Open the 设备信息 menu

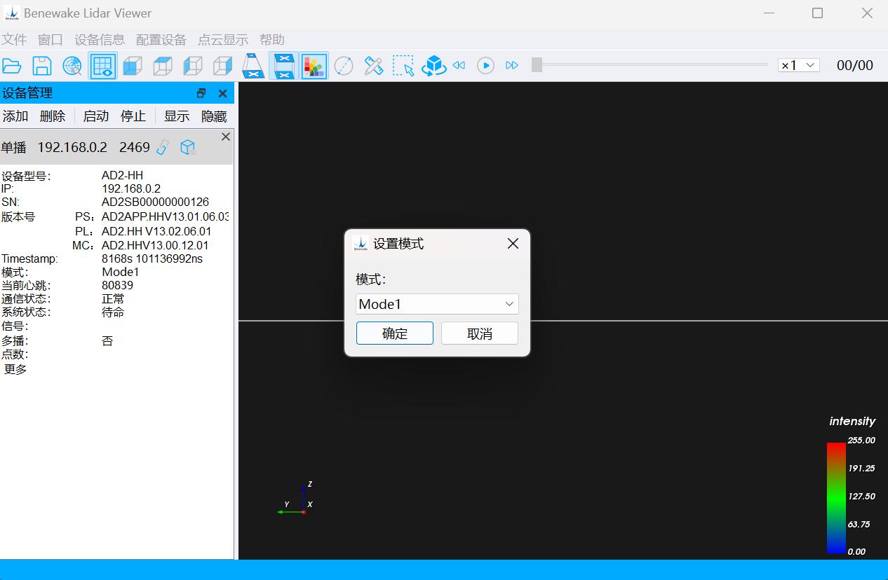coord(100,40)
